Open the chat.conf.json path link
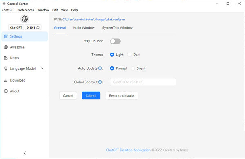Image resolution: width=245 pixels, height=159 pixels. (94, 20)
